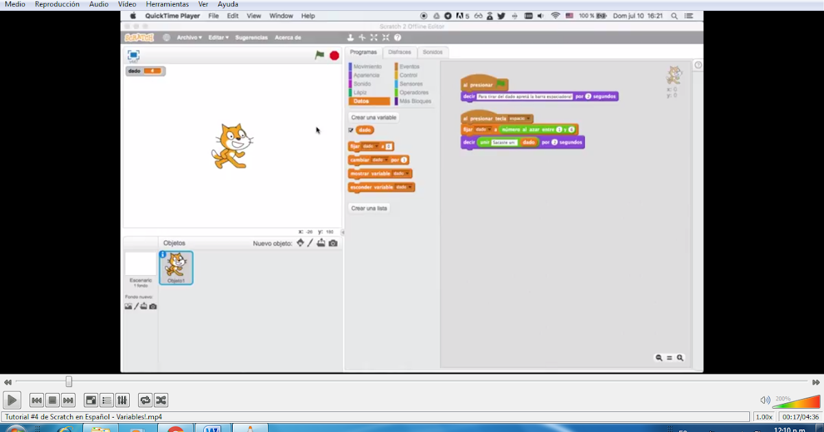The height and width of the screenshot is (432, 824).
Task: Start the project with the green flag
Action: click(319, 55)
